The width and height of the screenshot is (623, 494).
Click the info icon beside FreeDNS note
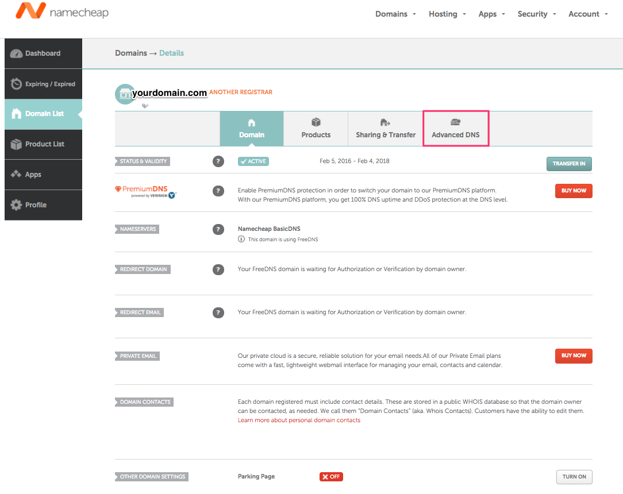241,239
